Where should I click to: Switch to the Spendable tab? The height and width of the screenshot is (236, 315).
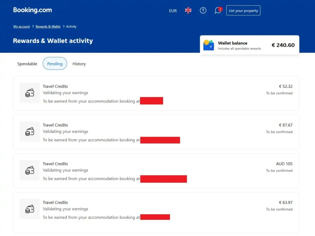27,64
